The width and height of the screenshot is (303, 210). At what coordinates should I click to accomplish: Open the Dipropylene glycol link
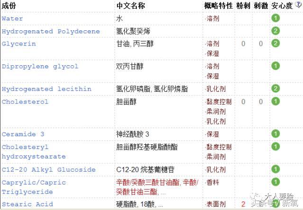40,66
